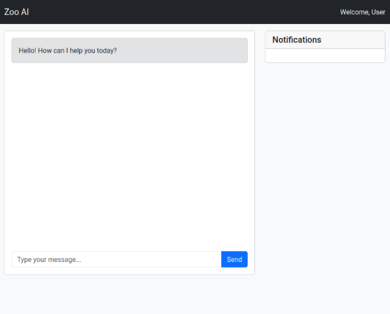Click the white notifications card body

(325, 55)
